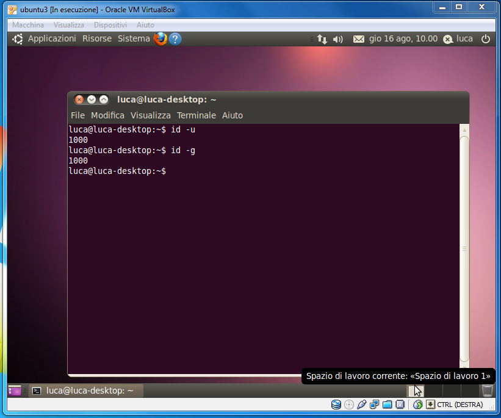
Task: Open the Sistema menu
Action: tap(134, 38)
